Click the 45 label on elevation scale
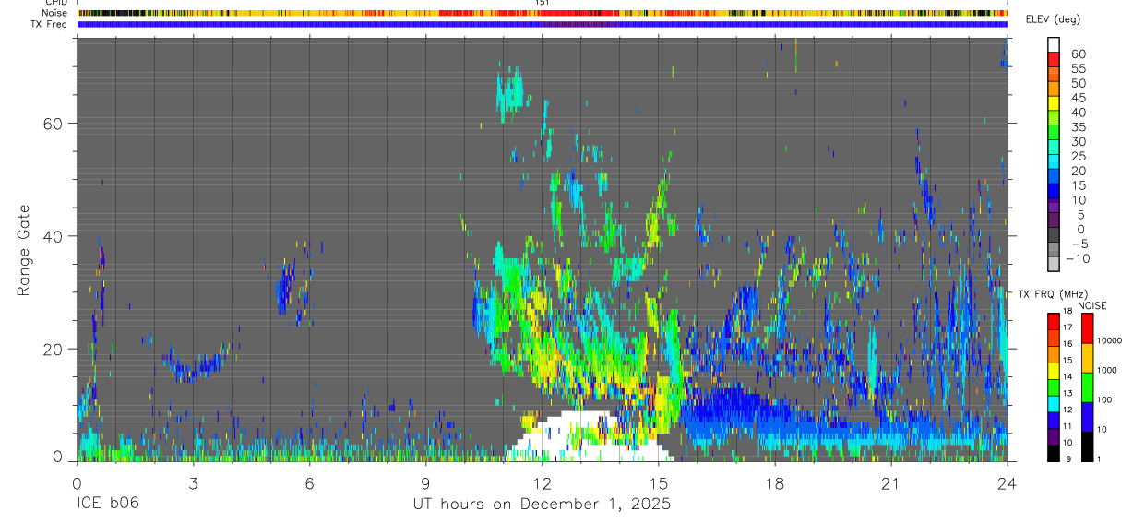1133x523 pixels. click(1078, 98)
